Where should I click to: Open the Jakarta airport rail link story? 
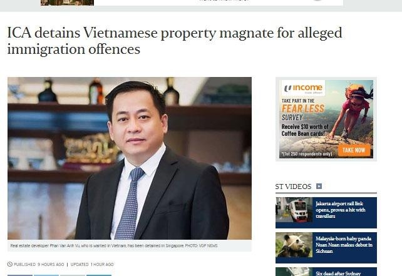[341, 210]
